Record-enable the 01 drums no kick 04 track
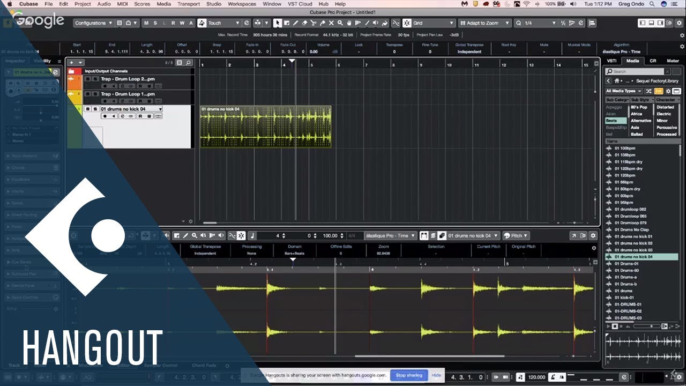The image size is (686, 386). click(x=105, y=116)
